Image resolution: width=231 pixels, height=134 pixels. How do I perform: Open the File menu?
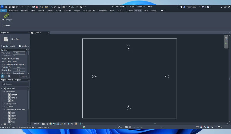pos(4,11)
